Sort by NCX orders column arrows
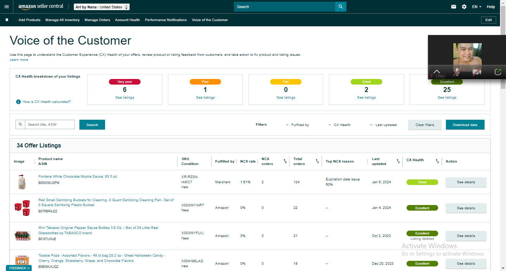Viewport: 506px width, 271px height. [285, 161]
